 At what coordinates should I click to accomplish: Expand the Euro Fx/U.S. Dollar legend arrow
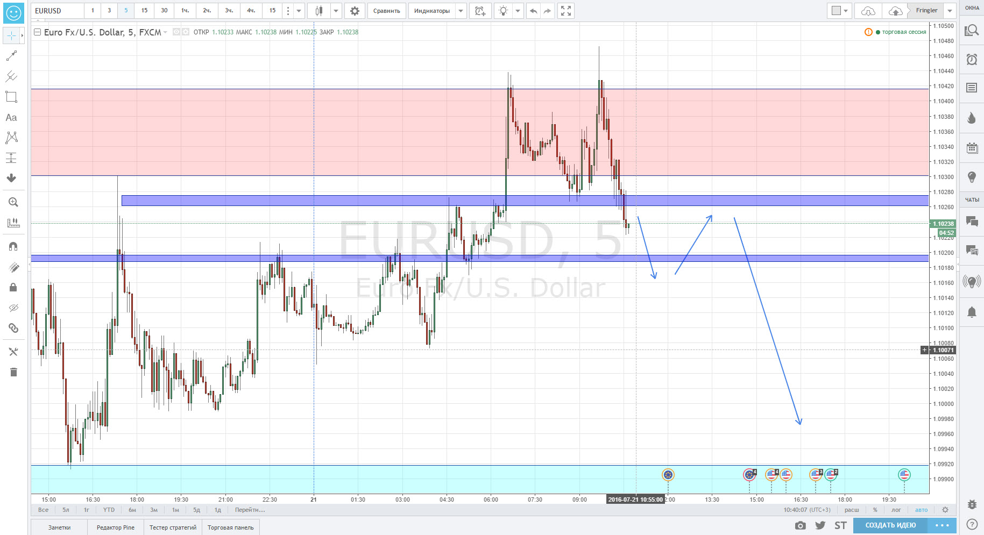coord(165,32)
